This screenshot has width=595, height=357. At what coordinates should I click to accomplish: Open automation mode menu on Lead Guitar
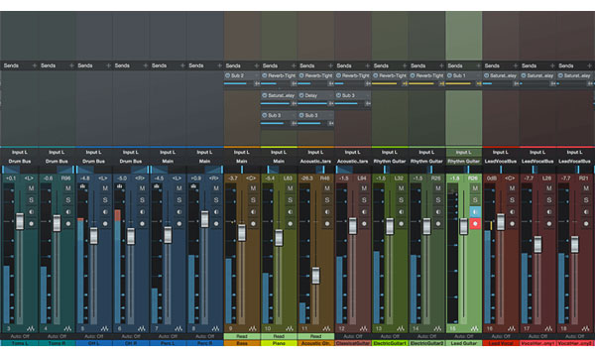point(463,336)
